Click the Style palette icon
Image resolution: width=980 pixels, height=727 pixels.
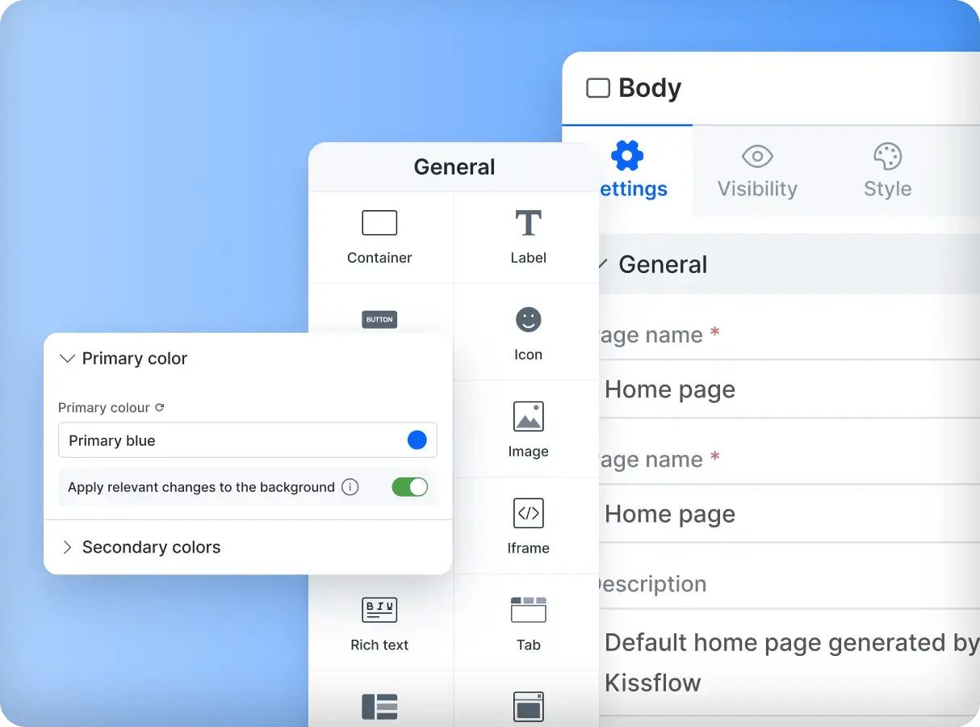[887, 156]
